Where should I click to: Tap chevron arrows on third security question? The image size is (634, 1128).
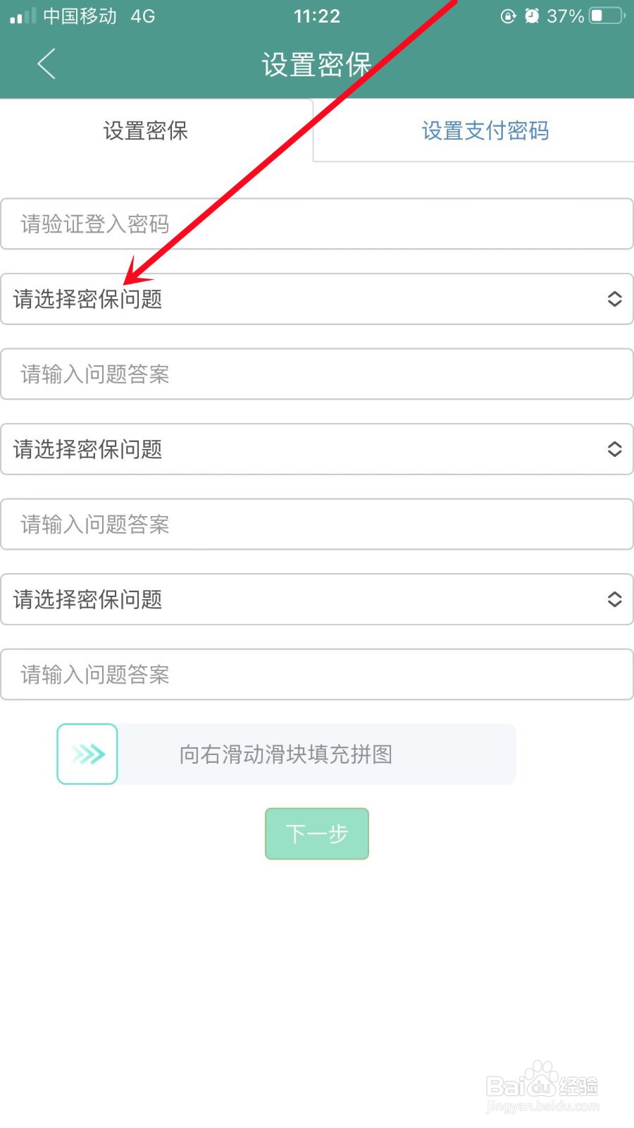[x=614, y=599]
